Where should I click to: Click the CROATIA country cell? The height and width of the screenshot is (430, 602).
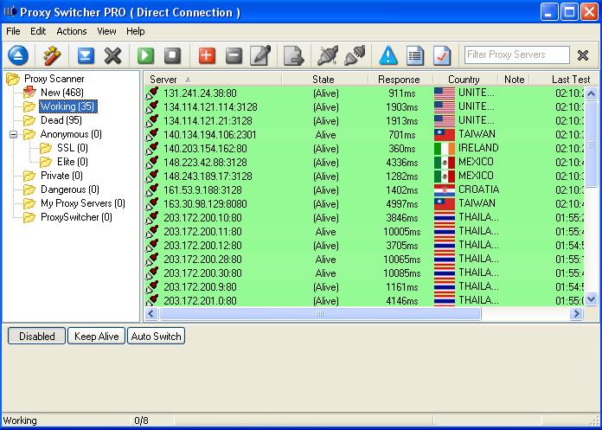(x=466, y=189)
